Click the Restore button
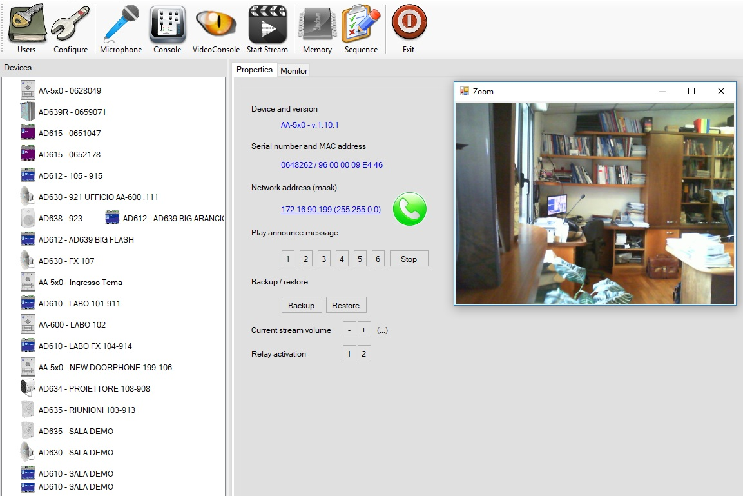Viewport: 743px width, 496px height. pyautogui.click(x=346, y=305)
